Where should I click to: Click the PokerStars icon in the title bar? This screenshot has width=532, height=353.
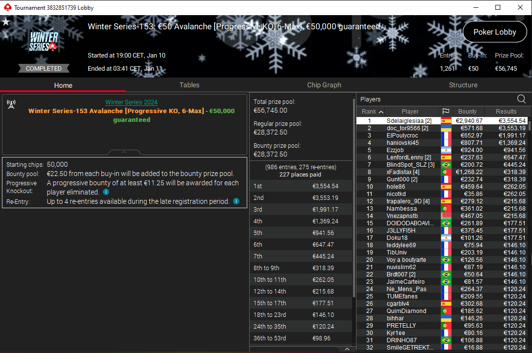pyautogui.click(x=7, y=7)
